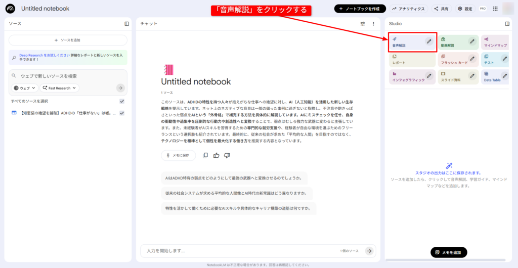Image resolution: width=518 pixels, height=268 pixels.
Task: Create an インフォグラフィック
Action: [x=408, y=77]
